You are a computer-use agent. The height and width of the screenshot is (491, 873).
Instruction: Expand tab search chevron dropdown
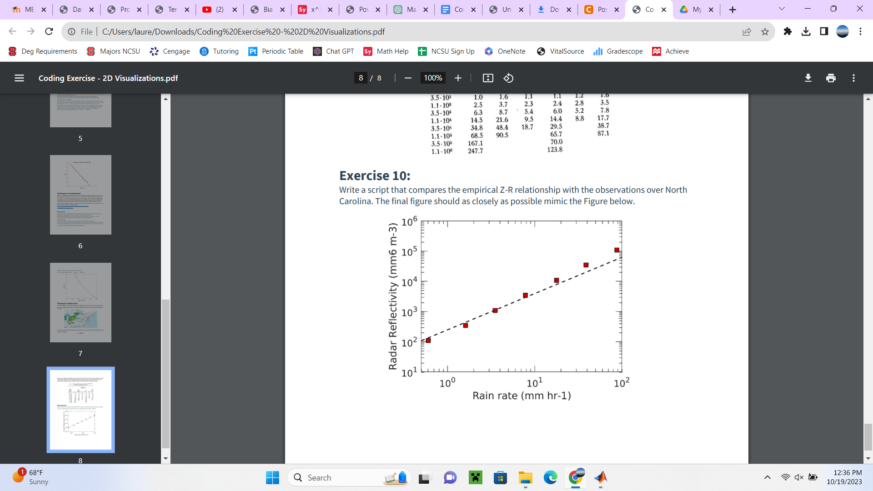[782, 9]
